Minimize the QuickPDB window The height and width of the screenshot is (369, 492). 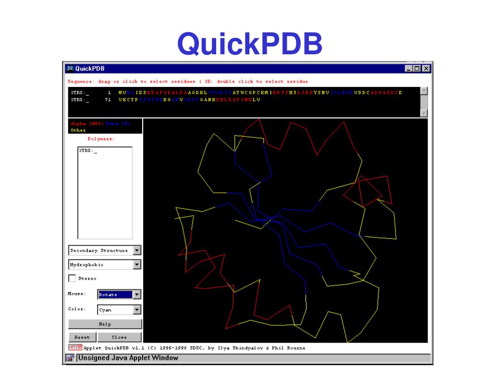408,68
